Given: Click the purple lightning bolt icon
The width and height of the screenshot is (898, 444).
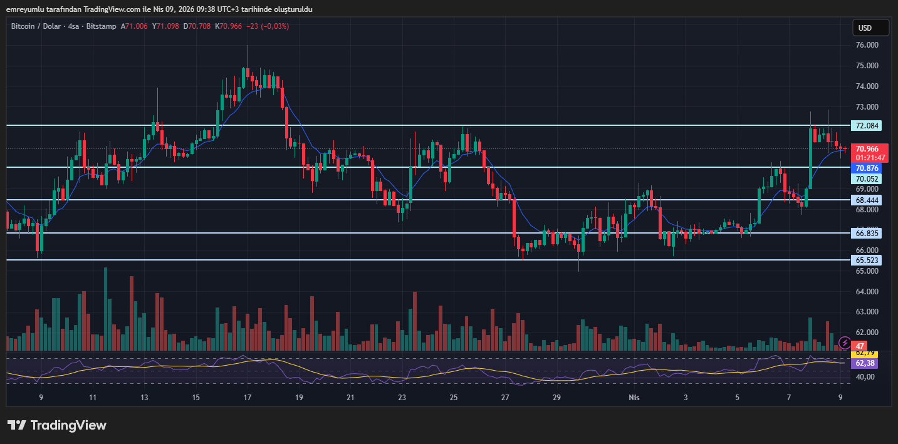Looking at the screenshot, I should click(844, 343).
